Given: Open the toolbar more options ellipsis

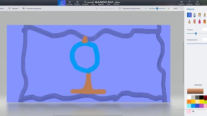Looking at the screenshot, I should pos(181,9).
